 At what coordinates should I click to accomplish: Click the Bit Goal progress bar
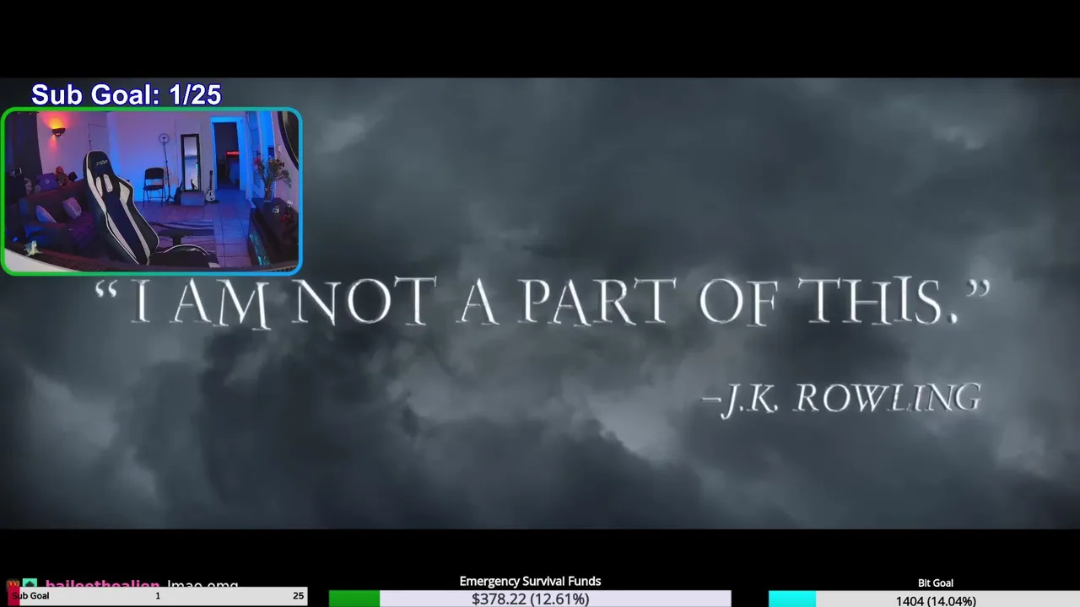pos(924,599)
